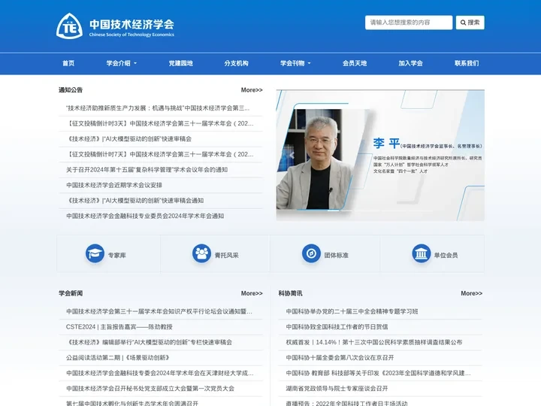Open 金融科技专业委员会2024年学术年会通知
Screen dimensions: 541x406
(145, 216)
